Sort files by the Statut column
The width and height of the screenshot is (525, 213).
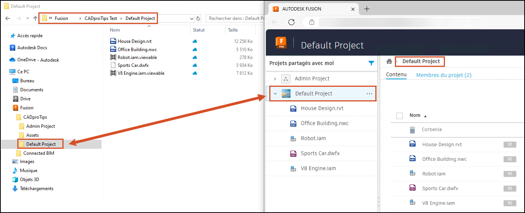tap(199, 30)
